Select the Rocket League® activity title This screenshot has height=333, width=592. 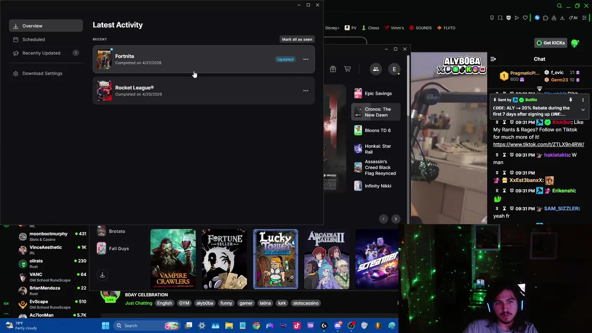(x=134, y=87)
